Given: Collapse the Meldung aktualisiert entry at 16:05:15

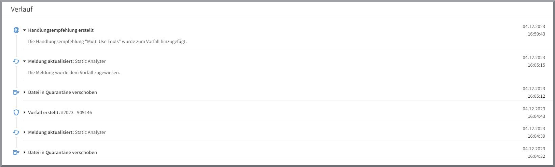Looking at the screenshot, I should (25, 61).
